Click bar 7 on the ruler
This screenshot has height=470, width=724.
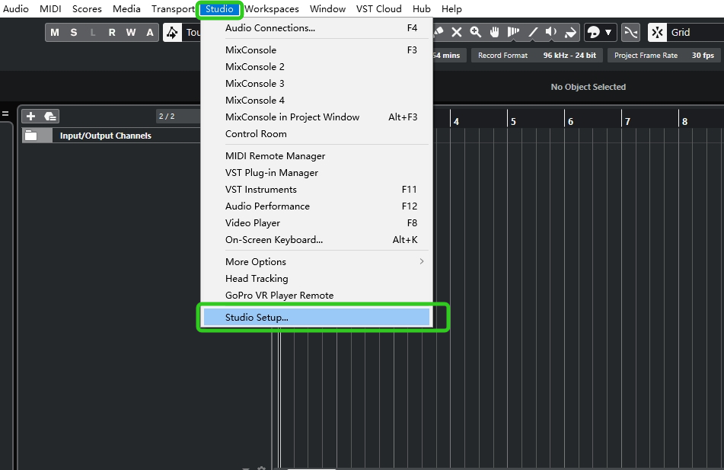click(x=627, y=122)
